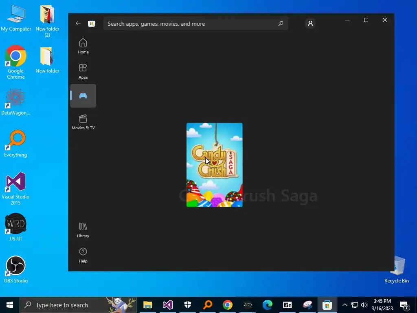Viewport: 417px width, 313px height.
Task: Open the Apps section in sidebar
Action: 83,71
